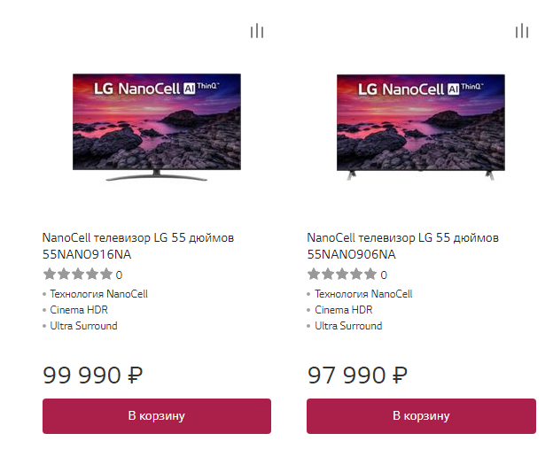Select "Технология NanoCell" feature under 55NANO916NA

pos(98,294)
